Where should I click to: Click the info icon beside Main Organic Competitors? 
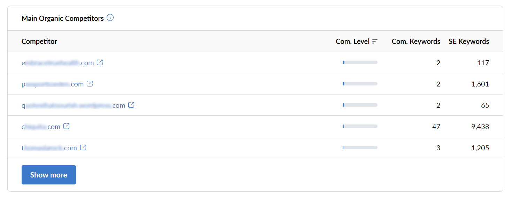pos(110,18)
